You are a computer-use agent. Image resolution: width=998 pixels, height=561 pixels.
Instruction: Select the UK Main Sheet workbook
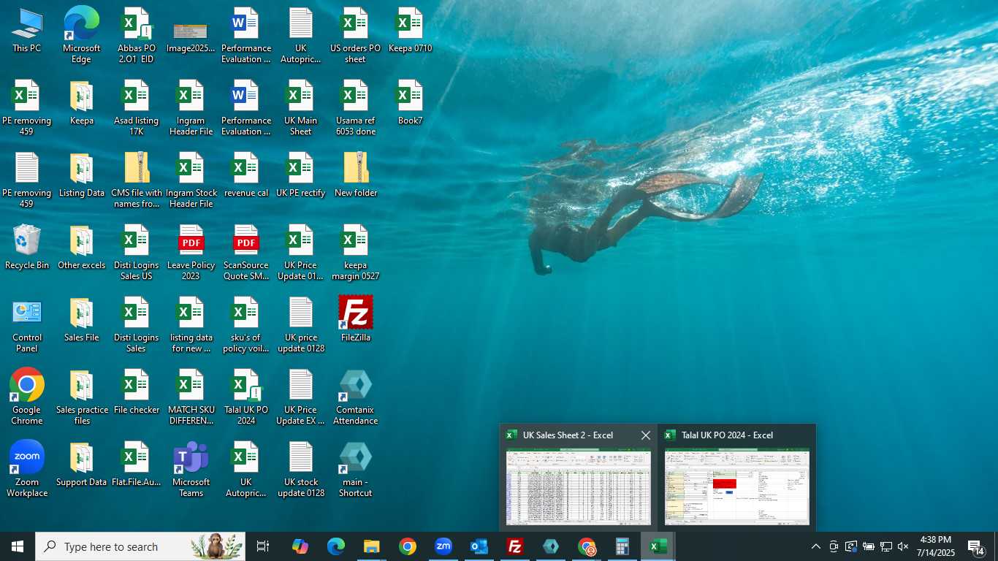[x=300, y=107]
